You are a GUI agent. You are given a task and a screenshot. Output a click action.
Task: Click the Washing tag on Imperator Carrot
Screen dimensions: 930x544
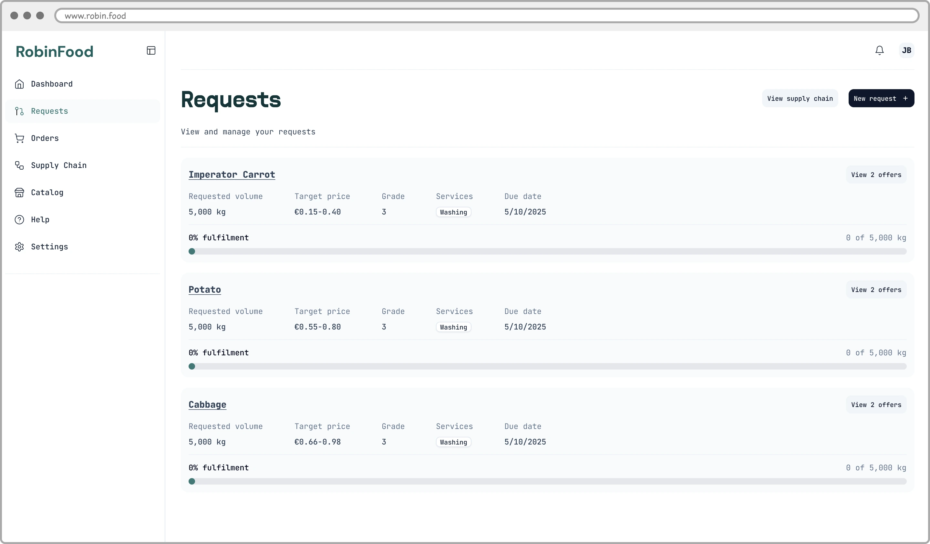pyautogui.click(x=453, y=212)
